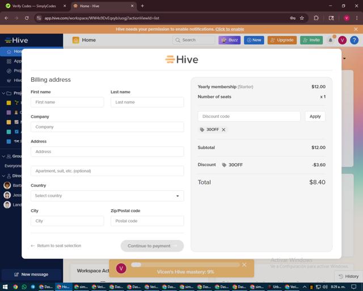Open the help question mark icon
Image resolution: width=363 pixels, height=291 pixels.
(x=354, y=40)
